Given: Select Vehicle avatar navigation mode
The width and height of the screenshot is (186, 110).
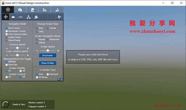Looking at the screenshot, I should click(x=40, y=43).
